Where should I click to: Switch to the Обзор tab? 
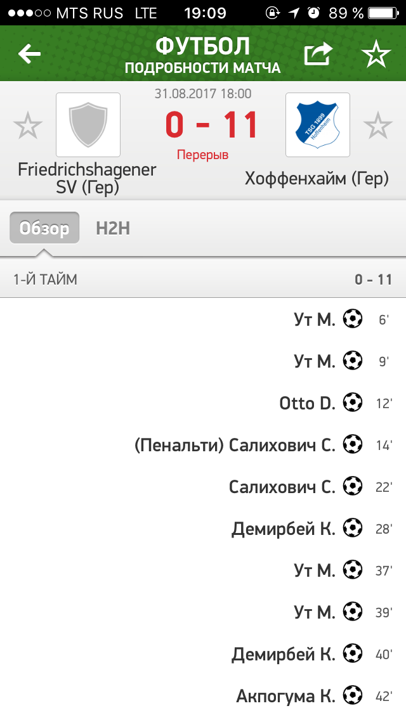[x=44, y=228]
